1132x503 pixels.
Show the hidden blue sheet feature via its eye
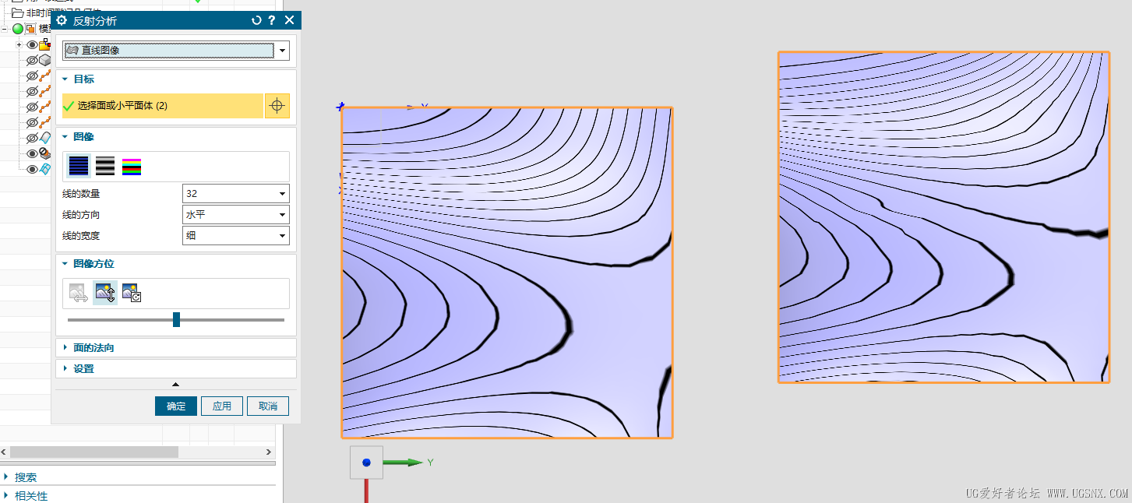click(32, 138)
